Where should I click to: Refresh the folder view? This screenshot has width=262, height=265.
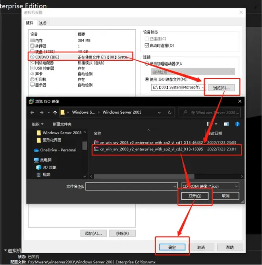pos(170,112)
